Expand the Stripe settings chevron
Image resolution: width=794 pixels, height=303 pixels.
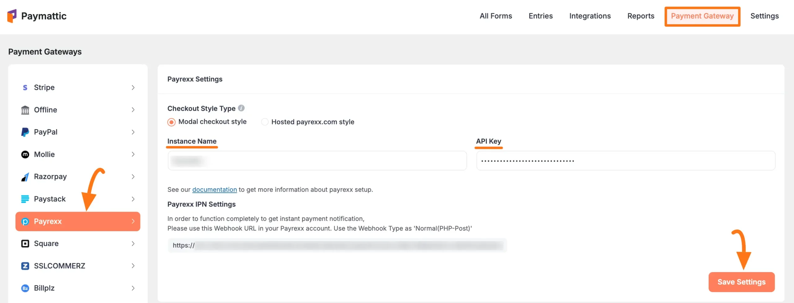pos(133,87)
